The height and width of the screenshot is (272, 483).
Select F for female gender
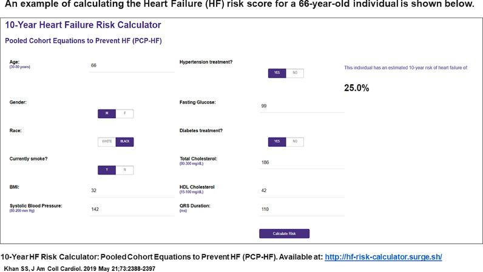coord(124,114)
